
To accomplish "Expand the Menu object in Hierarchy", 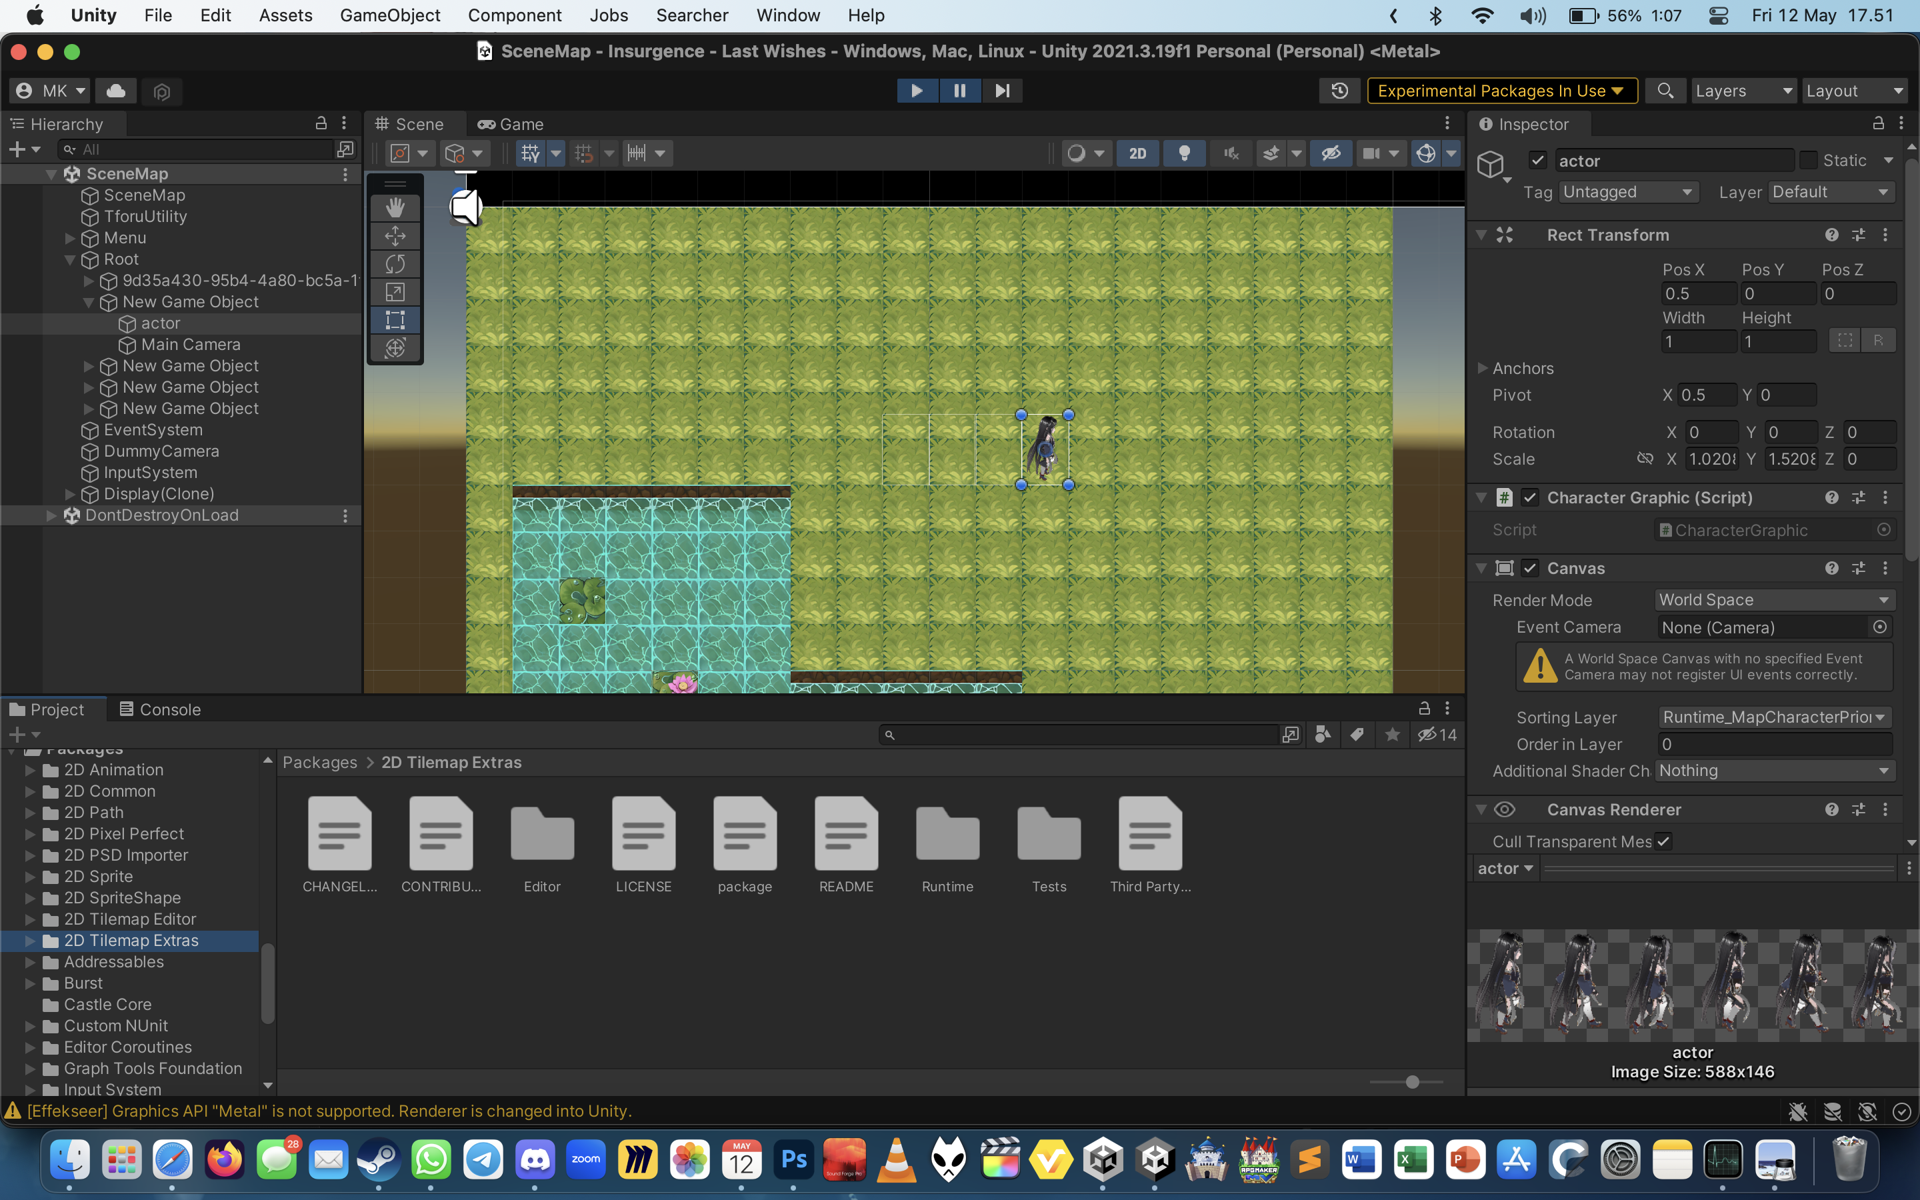I will [70, 238].
